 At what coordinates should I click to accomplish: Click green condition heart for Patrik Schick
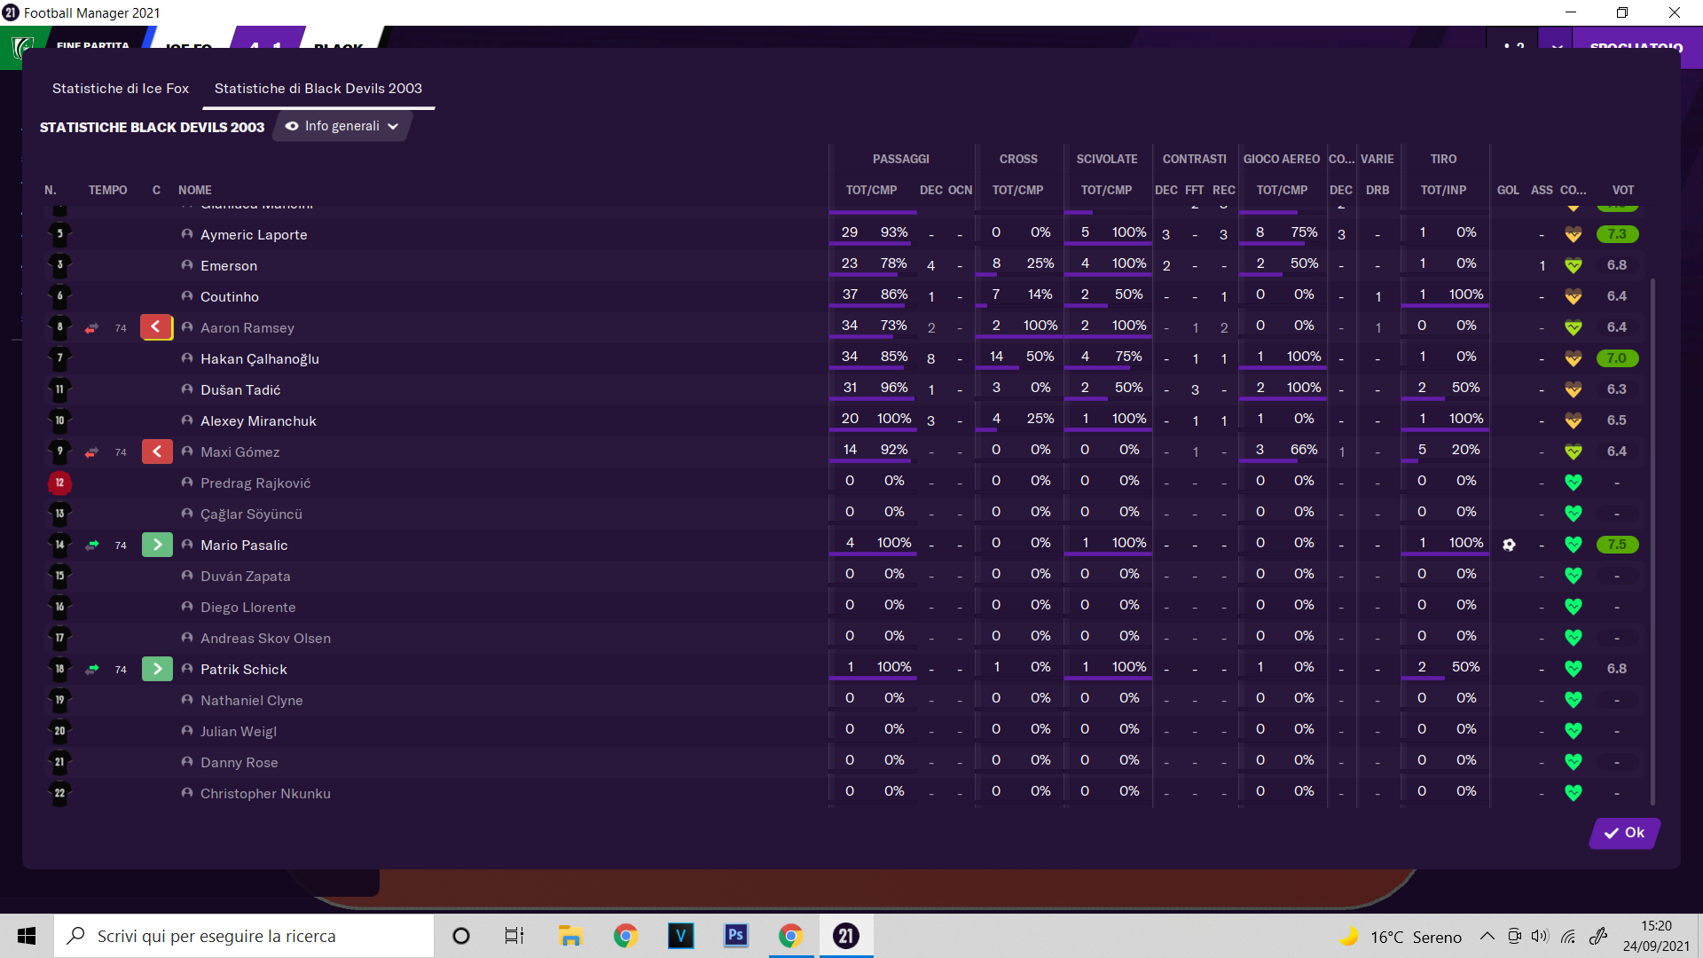pos(1573,669)
